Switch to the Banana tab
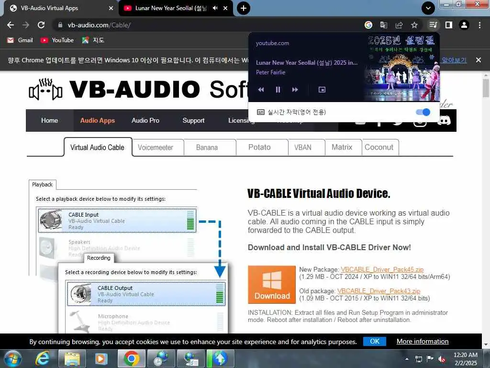The width and height of the screenshot is (490, 368). click(207, 148)
